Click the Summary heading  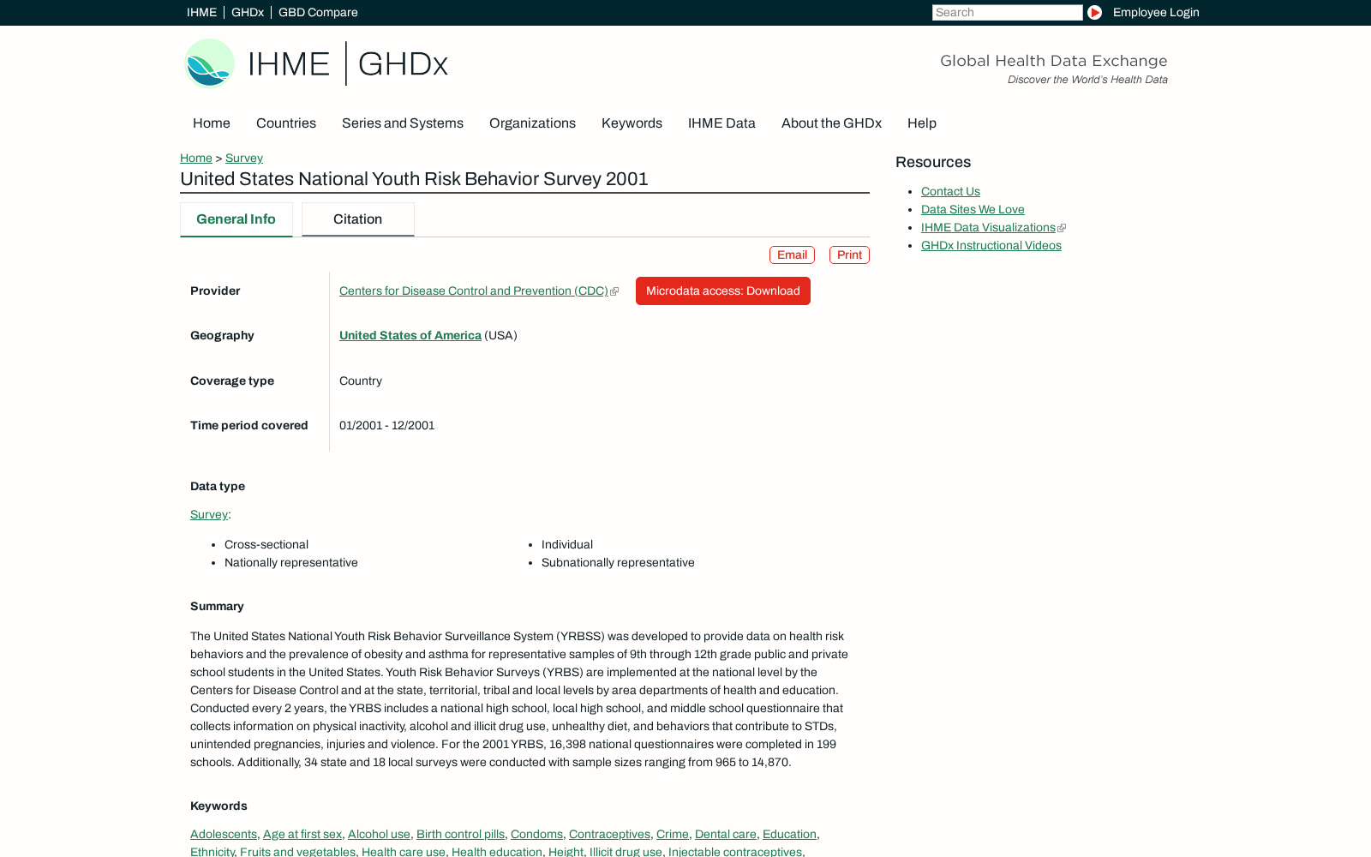point(217,607)
